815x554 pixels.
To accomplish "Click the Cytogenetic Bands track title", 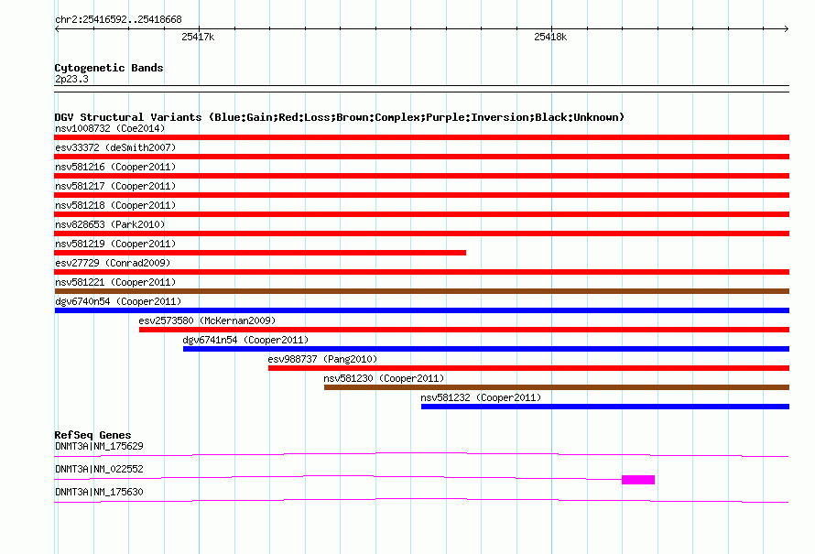I will click(x=109, y=68).
